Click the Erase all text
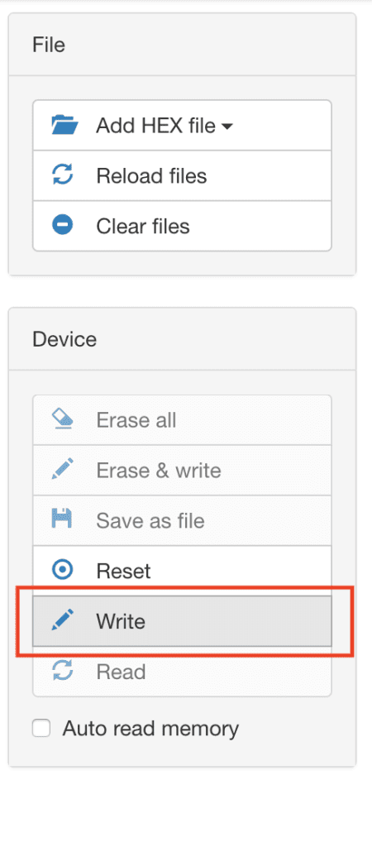 (x=136, y=420)
